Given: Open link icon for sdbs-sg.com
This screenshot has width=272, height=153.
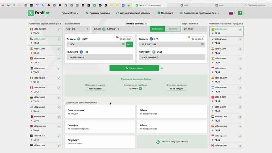Looking at the screenshot, I should (240, 136).
